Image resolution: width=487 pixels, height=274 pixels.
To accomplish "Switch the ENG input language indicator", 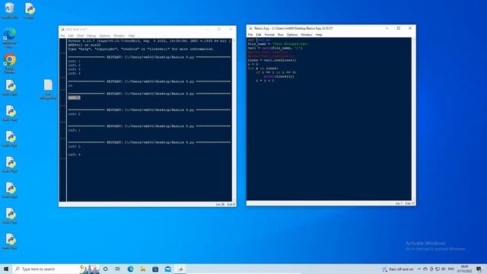I will pos(451,269).
